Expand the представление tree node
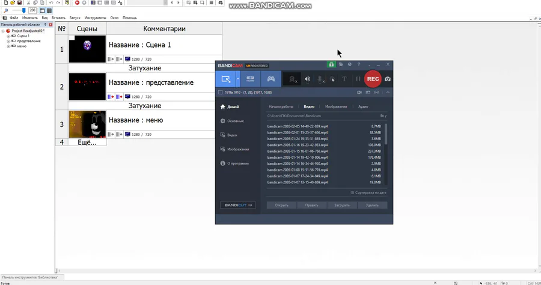 8,41
